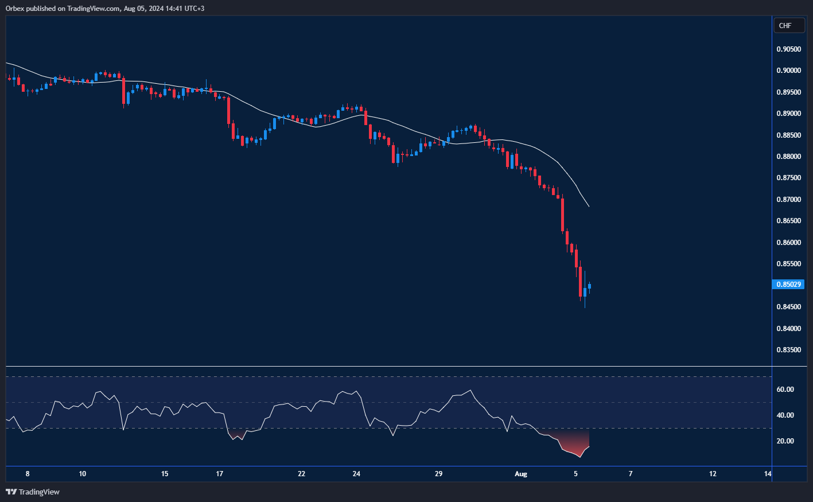Open the CHF symbol label
813x502 pixels.
tap(789, 25)
